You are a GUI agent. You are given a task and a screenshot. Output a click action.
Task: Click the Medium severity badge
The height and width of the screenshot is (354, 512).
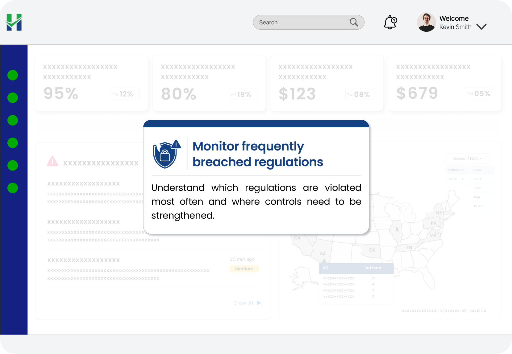click(x=244, y=269)
